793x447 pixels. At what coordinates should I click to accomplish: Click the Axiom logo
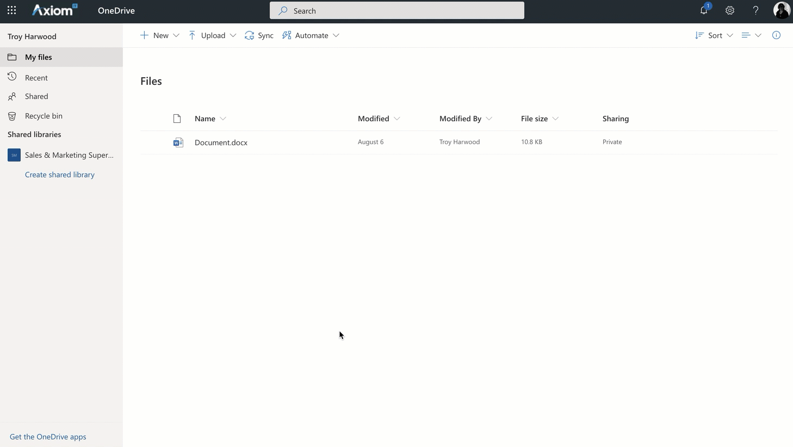point(54,10)
